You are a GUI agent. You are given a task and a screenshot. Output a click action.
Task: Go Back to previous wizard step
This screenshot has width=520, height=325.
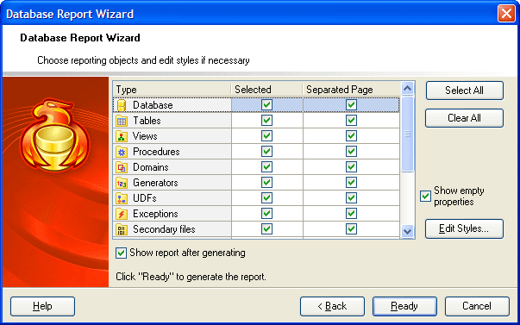pyautogui.click(x=332, y=306)
